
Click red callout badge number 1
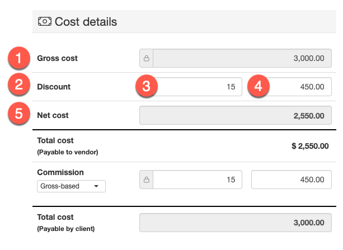[x=20, y=58]
